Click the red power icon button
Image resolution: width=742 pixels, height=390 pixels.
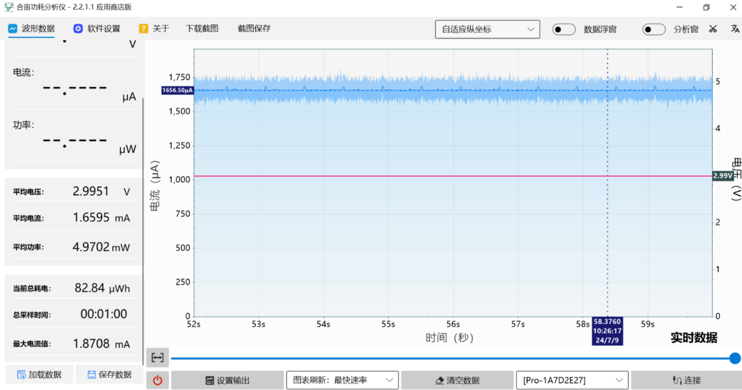[158, 380]
